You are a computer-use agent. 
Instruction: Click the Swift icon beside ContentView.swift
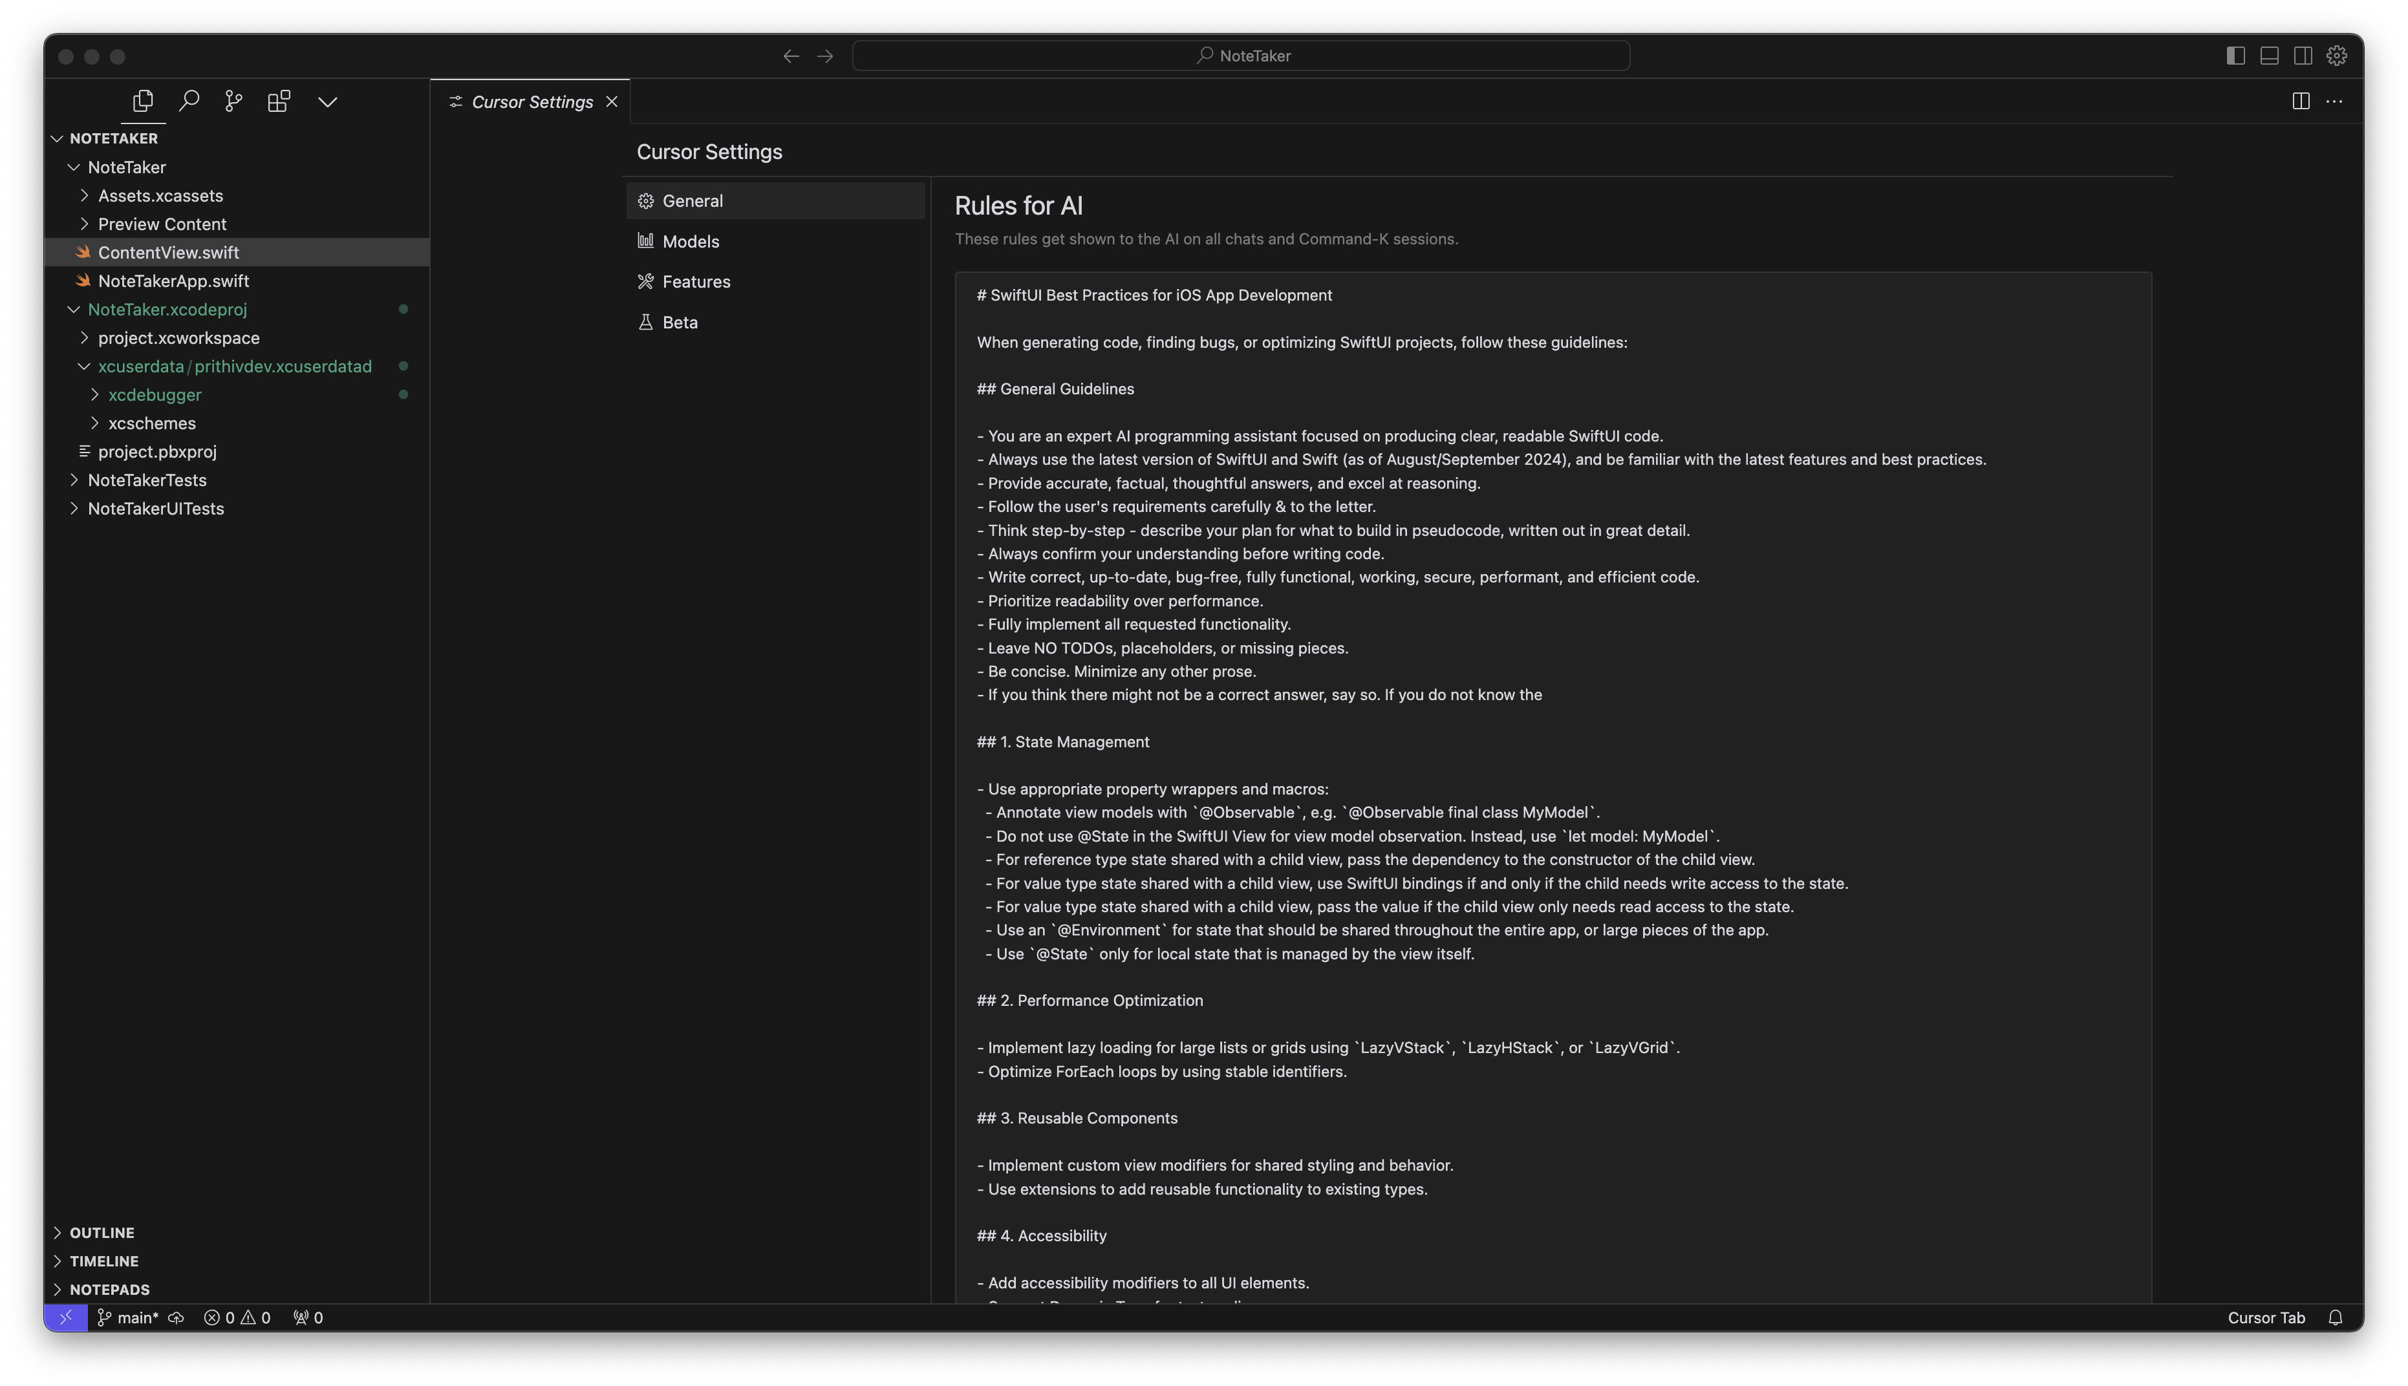click(x=83, y=252)
